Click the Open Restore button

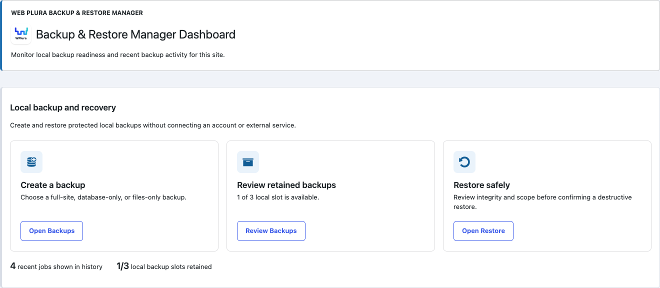[x=483, y=231]
